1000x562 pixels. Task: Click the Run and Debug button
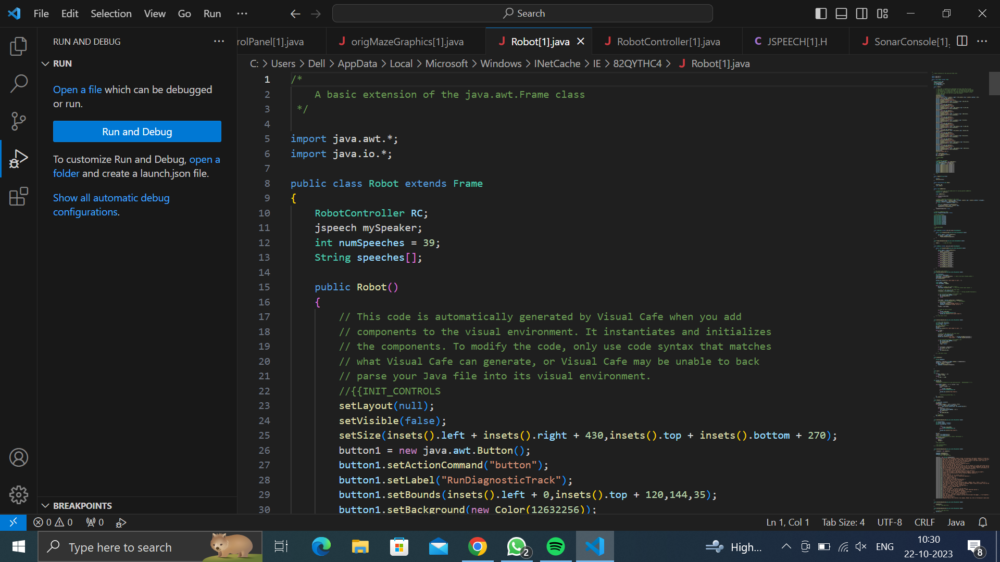(x=137, y=132)
